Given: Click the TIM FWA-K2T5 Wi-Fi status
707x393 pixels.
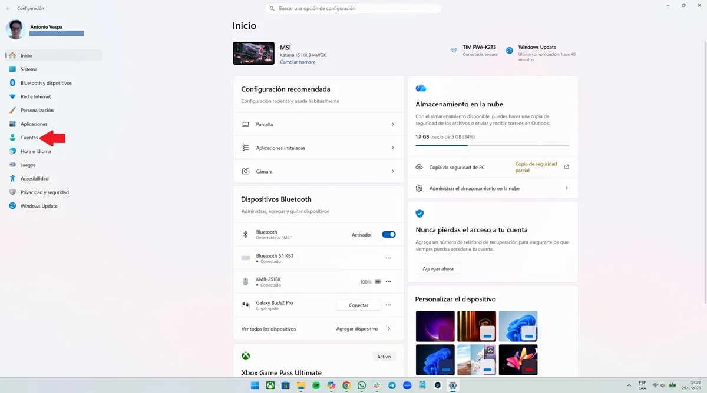Looking at the screenshot, I should (473, 51).
